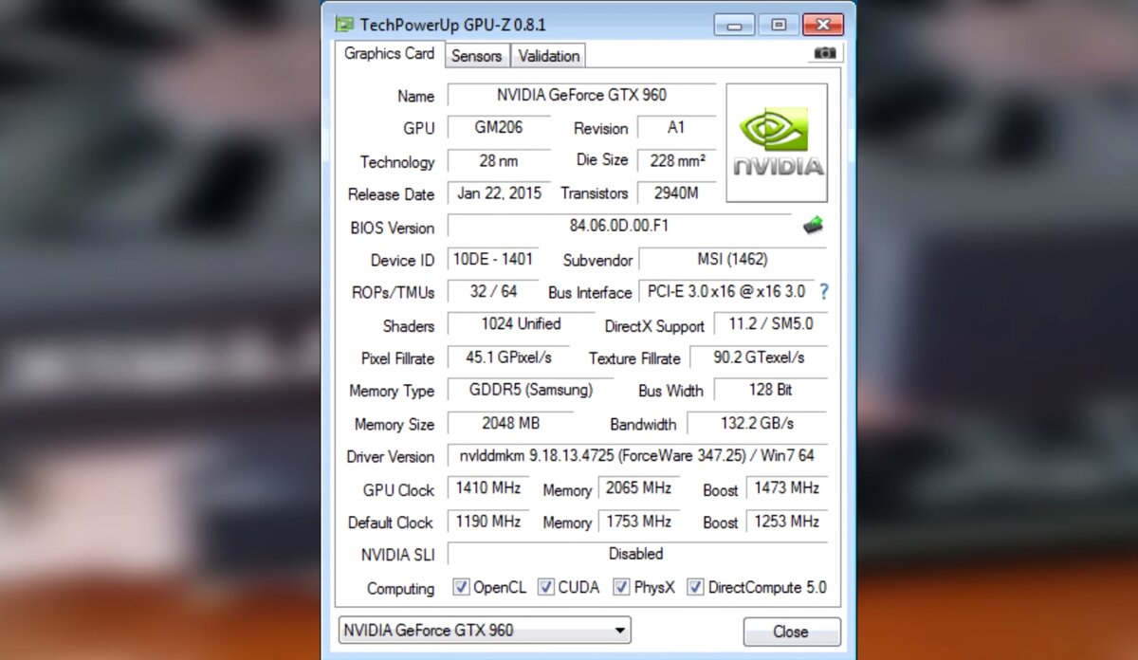1138x660 pixels.
Task: Click the Bandwidth field 132.2 GB/s
Action: pos(757,423)
